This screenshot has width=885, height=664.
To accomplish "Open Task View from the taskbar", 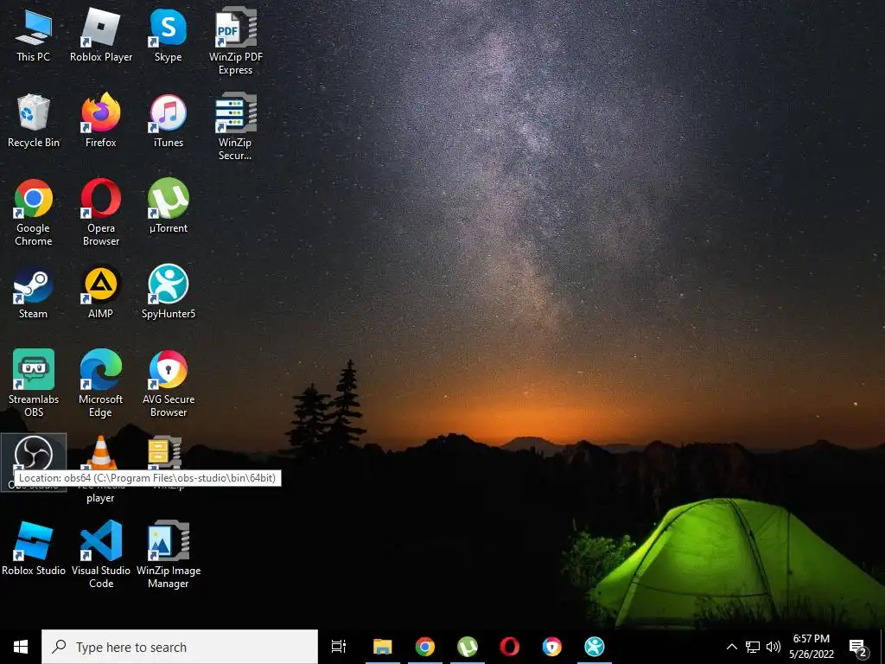I will (x=339, y=647).
